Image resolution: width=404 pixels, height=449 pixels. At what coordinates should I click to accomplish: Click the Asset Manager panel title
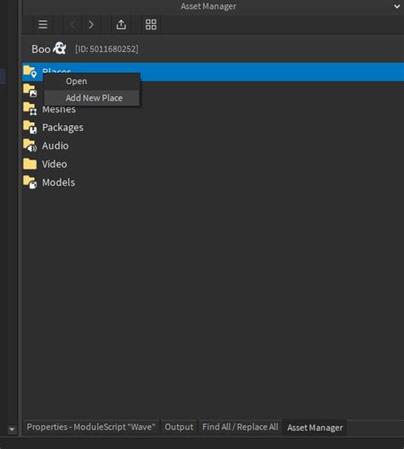coord(208,6)
